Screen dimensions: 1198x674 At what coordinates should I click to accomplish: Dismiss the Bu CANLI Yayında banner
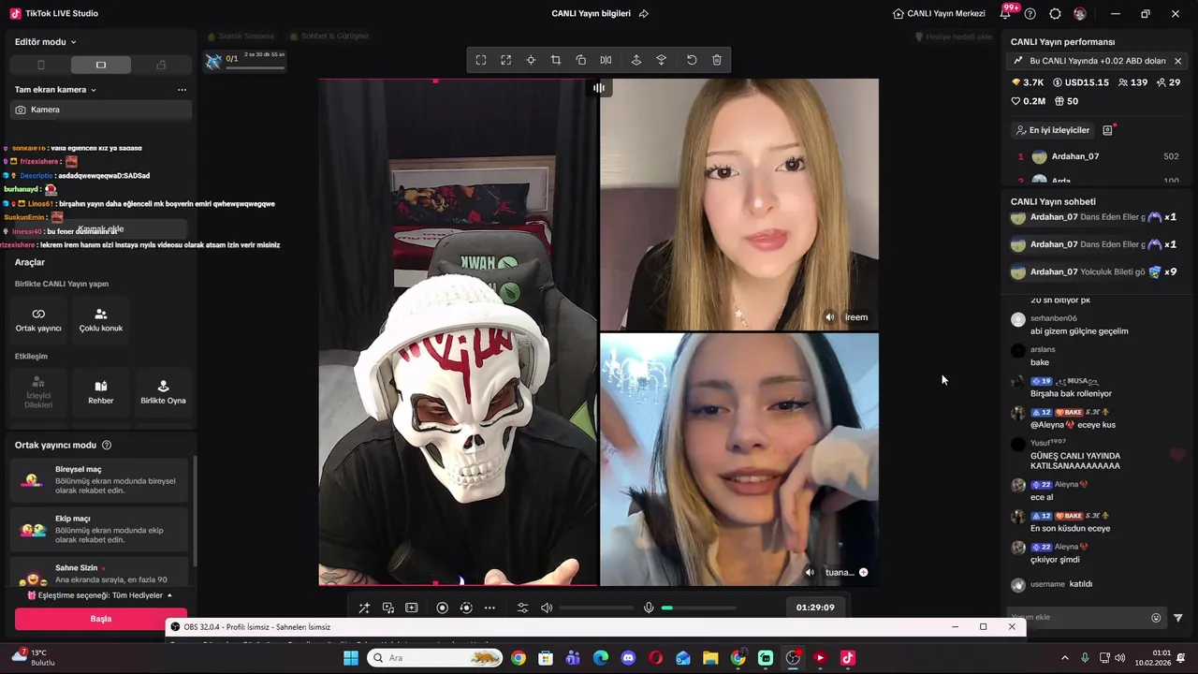[1177, 61]
